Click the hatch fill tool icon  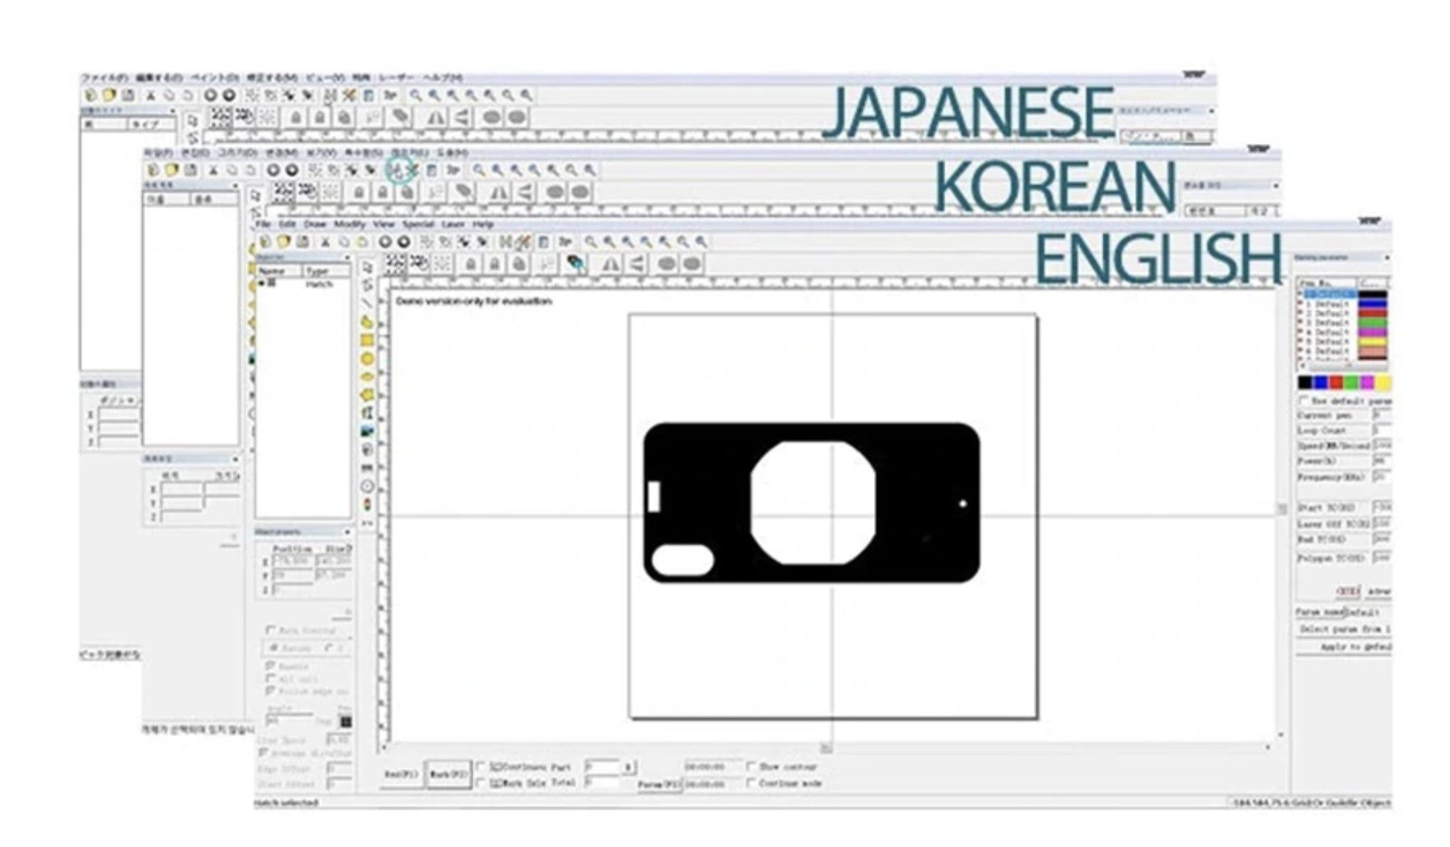[x=575, y=263]
